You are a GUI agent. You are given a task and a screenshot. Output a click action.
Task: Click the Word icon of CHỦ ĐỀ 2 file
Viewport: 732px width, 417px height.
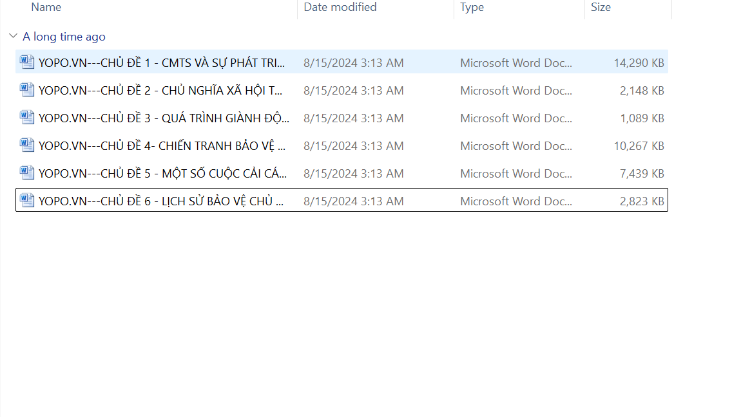click(x=27, y=90)
